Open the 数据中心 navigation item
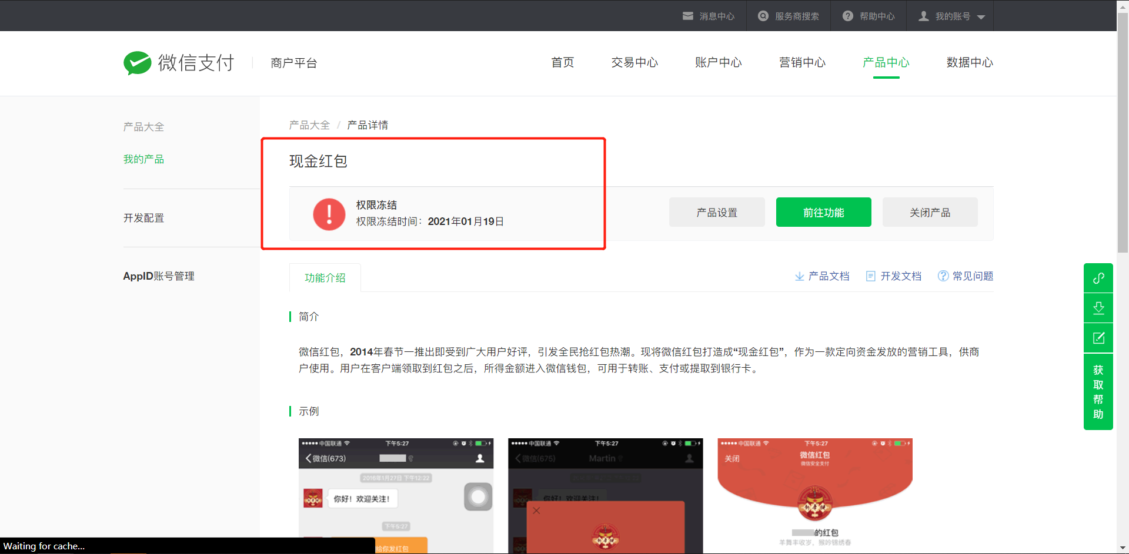Screen dimensions: 1129x554 [x=970, y=62]
